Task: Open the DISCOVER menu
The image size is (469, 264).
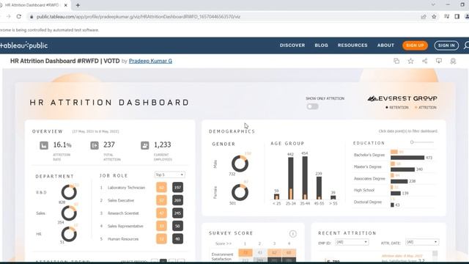Action: pos(292,45)
